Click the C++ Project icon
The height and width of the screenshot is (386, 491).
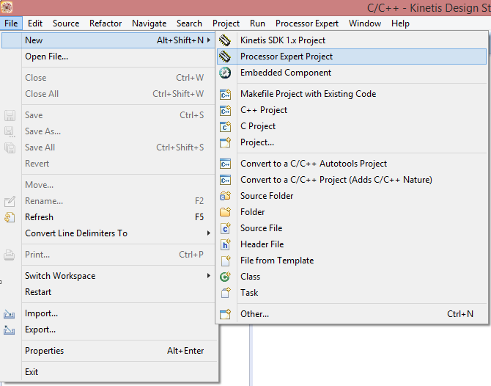point(225,110)
